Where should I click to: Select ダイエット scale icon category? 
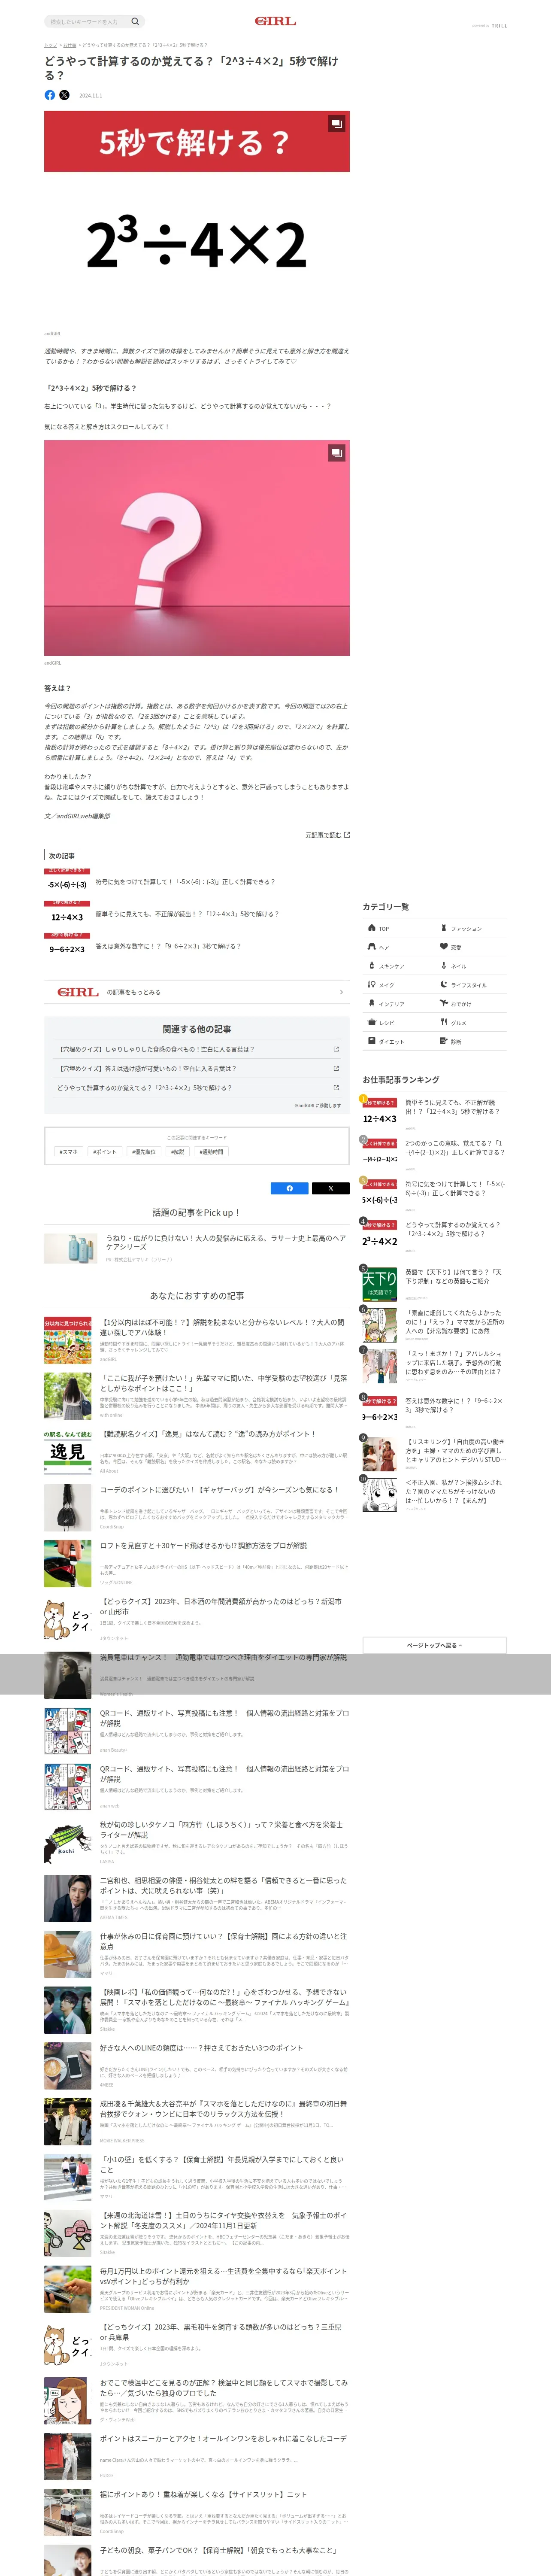(x=371, y=1042)
